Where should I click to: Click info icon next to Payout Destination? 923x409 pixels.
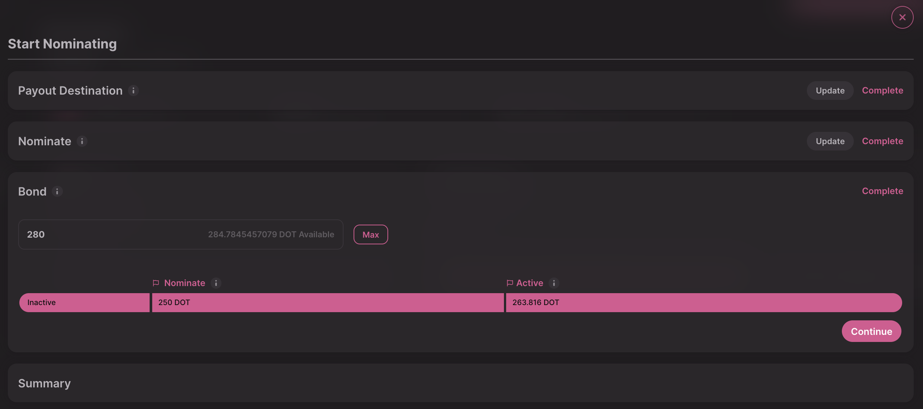click(133, 91)
